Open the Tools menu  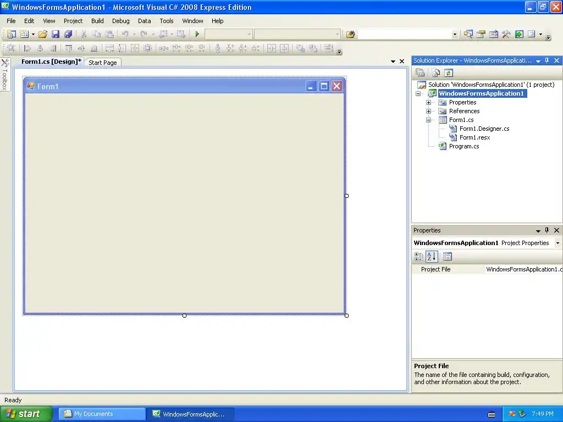(166, 21)
